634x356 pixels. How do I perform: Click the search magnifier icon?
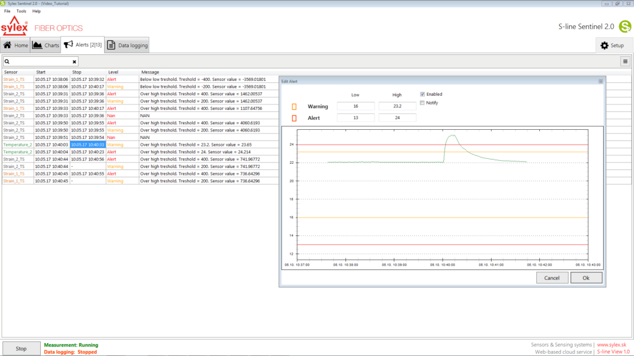[x=7, y=62]
